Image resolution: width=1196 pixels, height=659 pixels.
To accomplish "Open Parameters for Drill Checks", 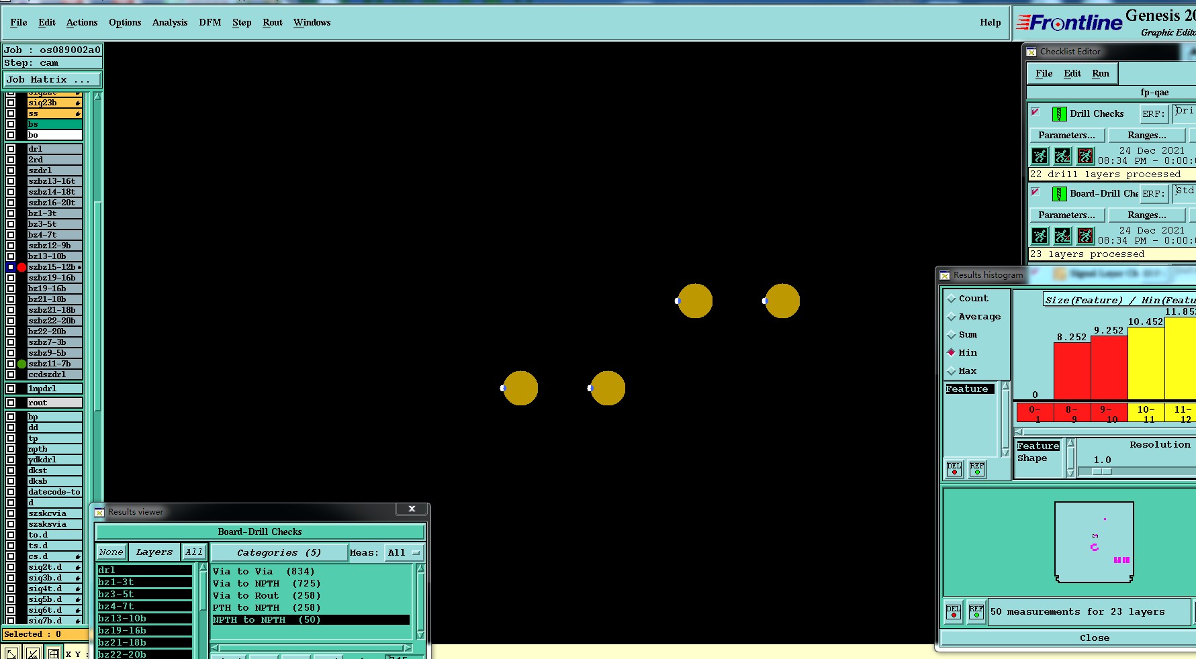I will [x=1066, y=136].
